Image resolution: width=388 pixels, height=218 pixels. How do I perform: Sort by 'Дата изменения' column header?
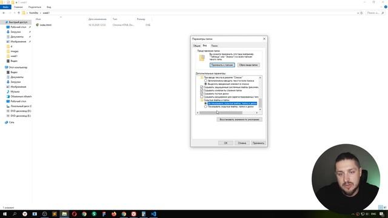click(x=98, y=19)
